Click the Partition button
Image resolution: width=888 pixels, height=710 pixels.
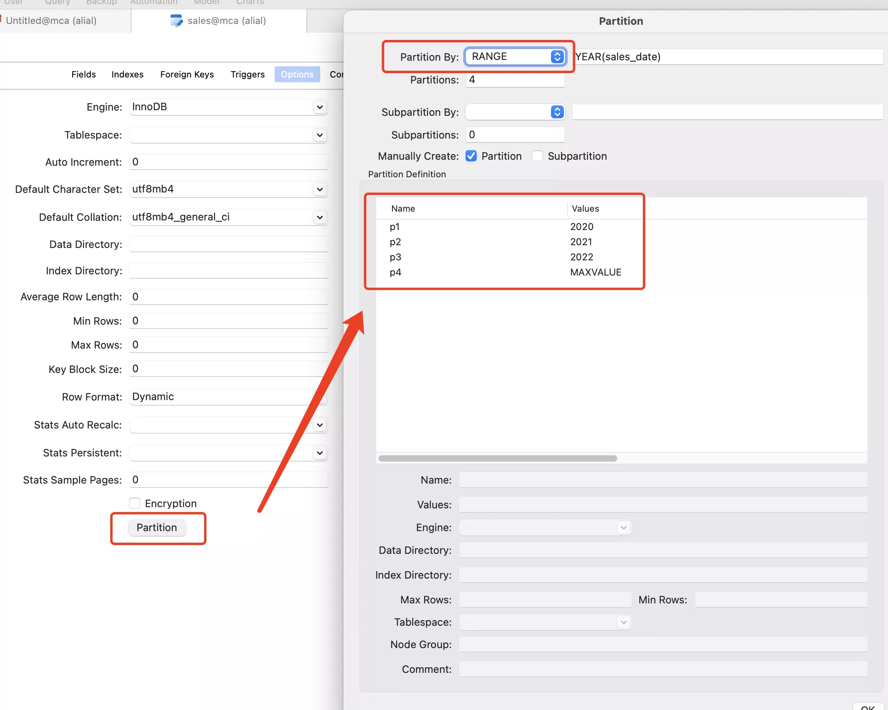tap(157, 528)
